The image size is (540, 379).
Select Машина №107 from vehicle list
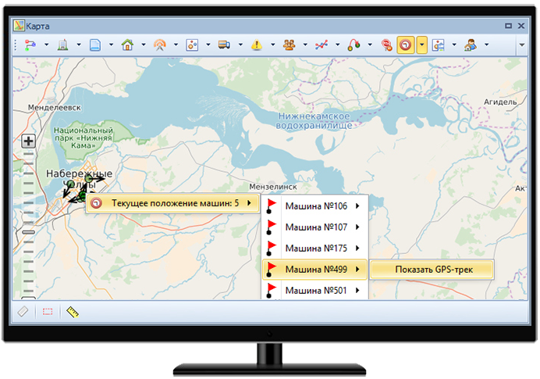315,227
